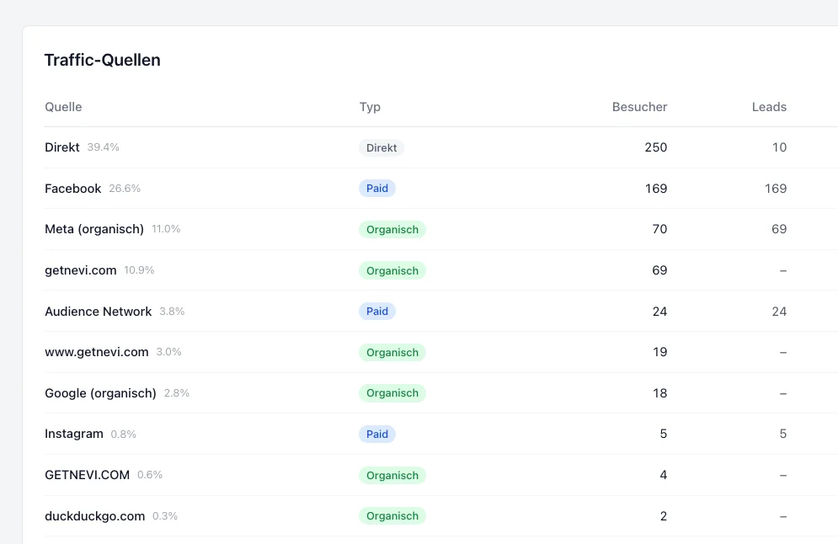Select the Instagram source name
Image resolution: width=838 pixels, height=544 pixels.
74,434
